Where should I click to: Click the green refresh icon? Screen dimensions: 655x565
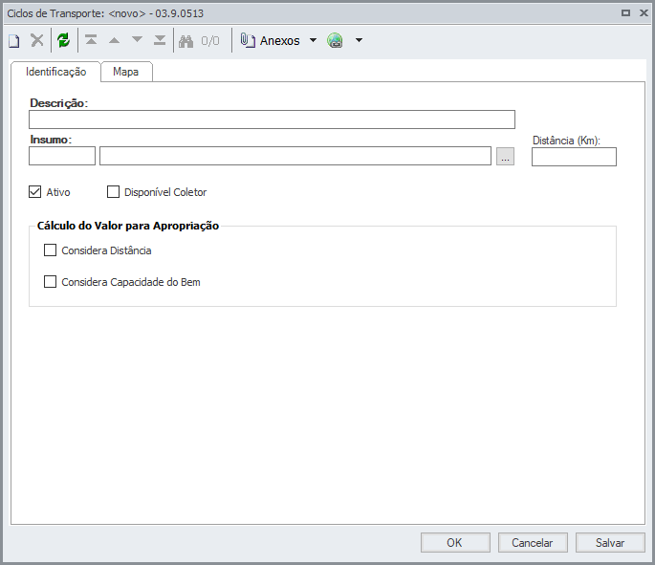pyautogui.click(x=63, y=40)
